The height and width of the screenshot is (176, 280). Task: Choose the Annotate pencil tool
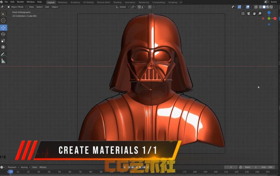click(x=3, y=55)
